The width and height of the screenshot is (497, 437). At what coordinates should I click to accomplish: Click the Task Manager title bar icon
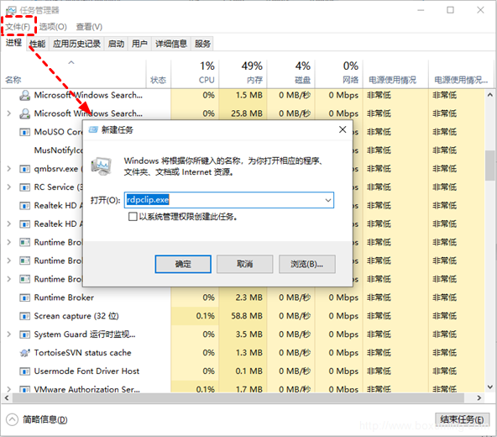click(10, 10)
